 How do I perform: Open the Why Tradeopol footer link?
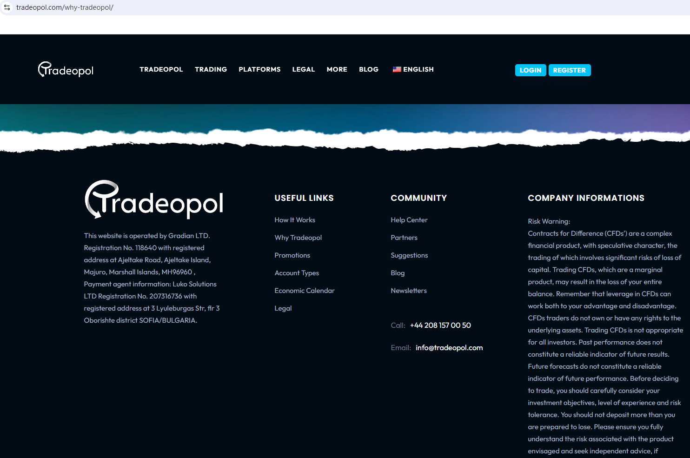pos(298,238)
